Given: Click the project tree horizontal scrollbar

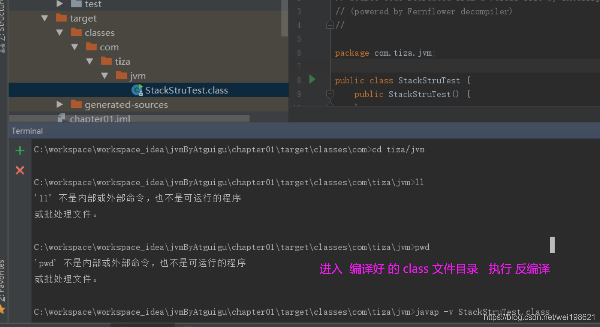Looking at the screenshot, I should coord(129,119).
